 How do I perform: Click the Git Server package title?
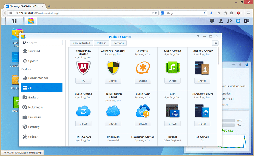coord(202,137)
